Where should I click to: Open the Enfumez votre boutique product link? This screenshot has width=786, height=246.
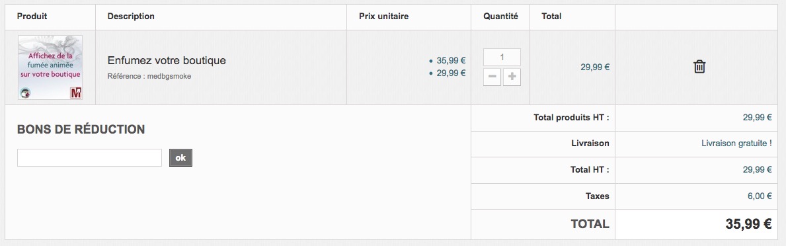tap(167, 61)
